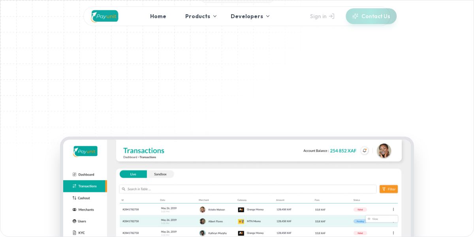Click transaction ID in Kristin Watson row

(131, 210)
